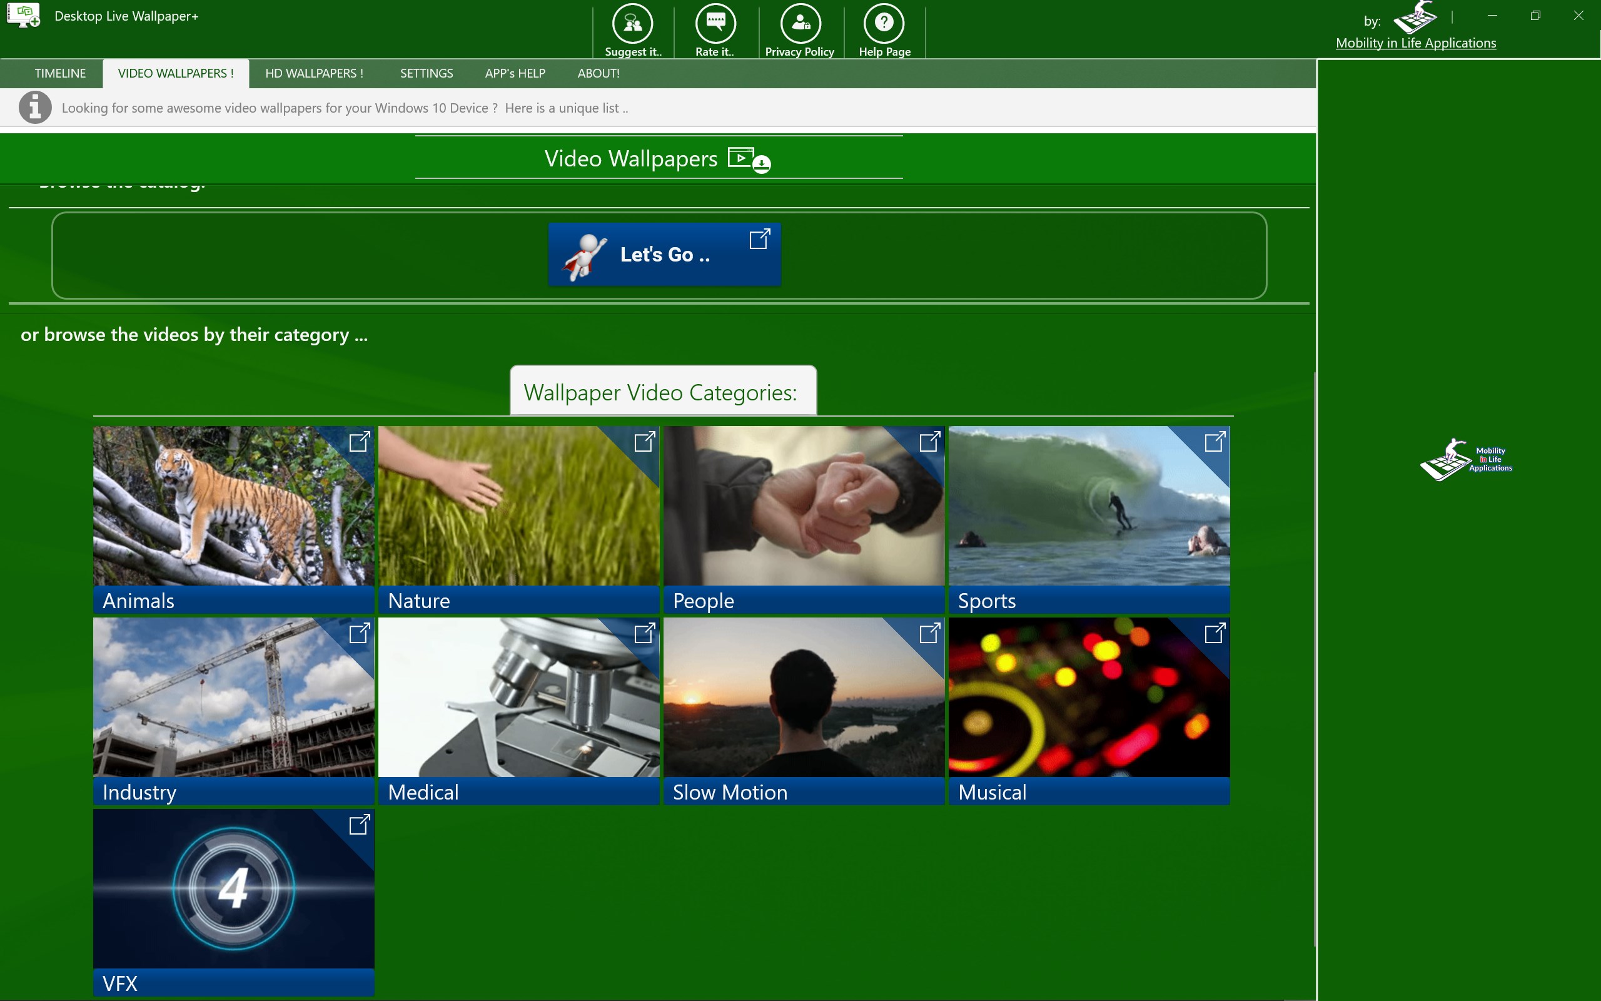Switch to the TIMELINE tab
The image size is (1601, 1001).
tap(60, 73)
